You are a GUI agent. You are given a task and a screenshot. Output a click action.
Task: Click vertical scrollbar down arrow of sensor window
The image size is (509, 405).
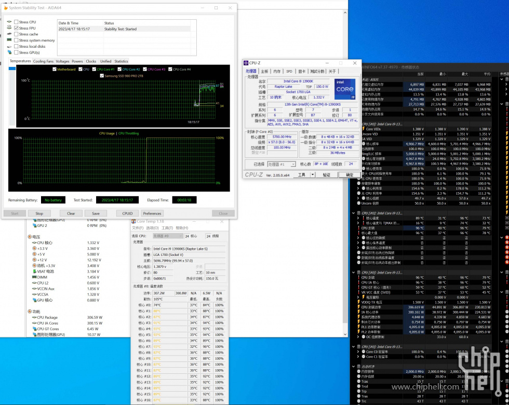point(345,334)
